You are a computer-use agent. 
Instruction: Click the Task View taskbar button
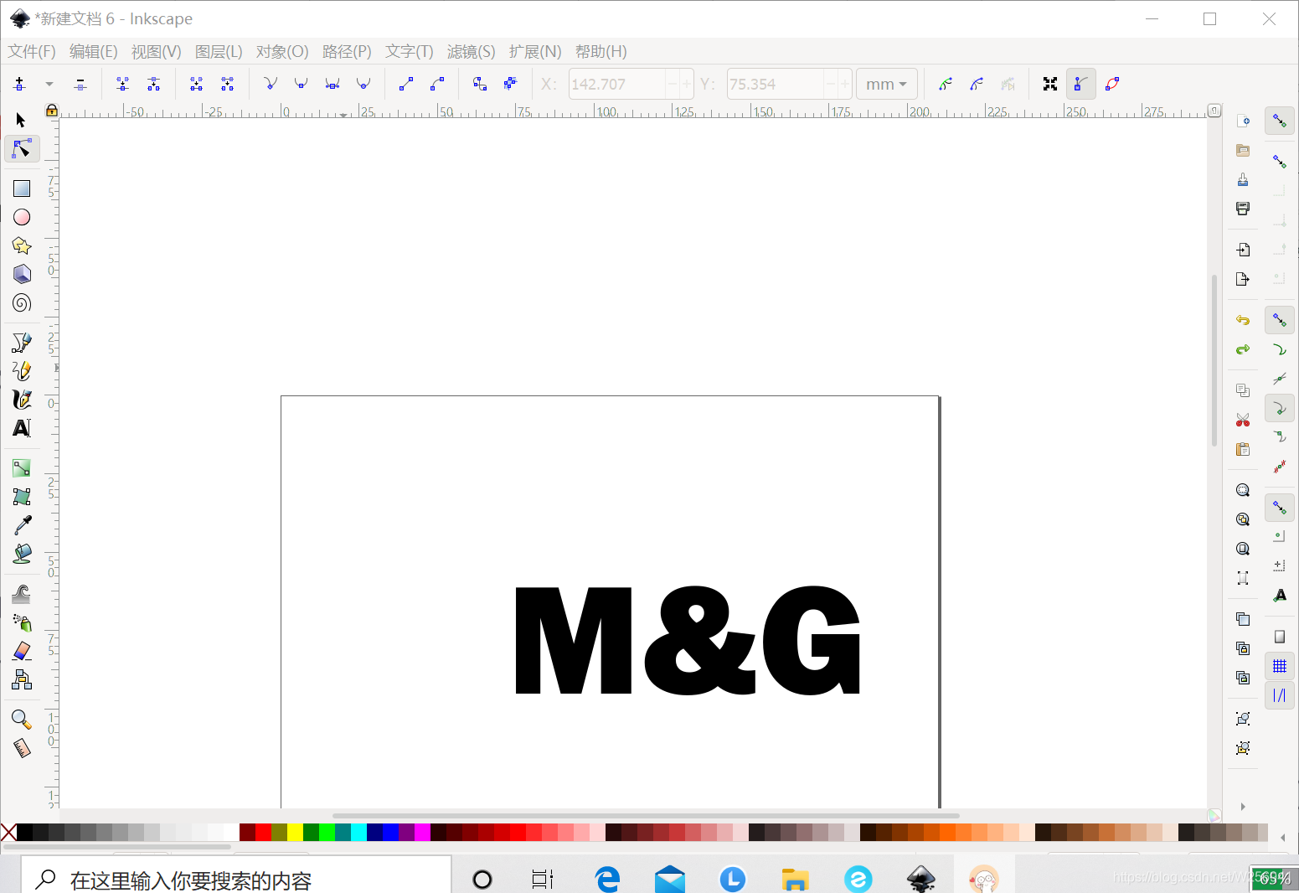pyautogui.click(x=543, y=879)
